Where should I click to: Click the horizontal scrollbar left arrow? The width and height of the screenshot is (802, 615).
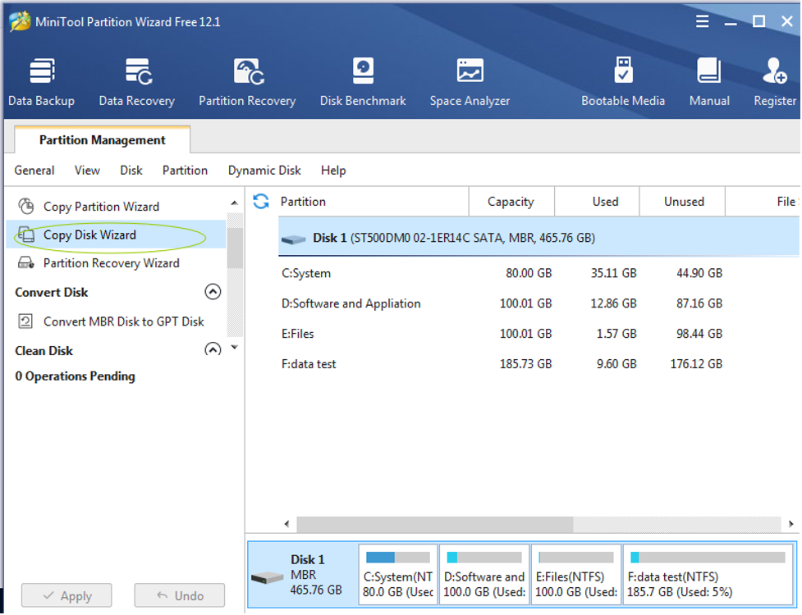coord(287,524)
